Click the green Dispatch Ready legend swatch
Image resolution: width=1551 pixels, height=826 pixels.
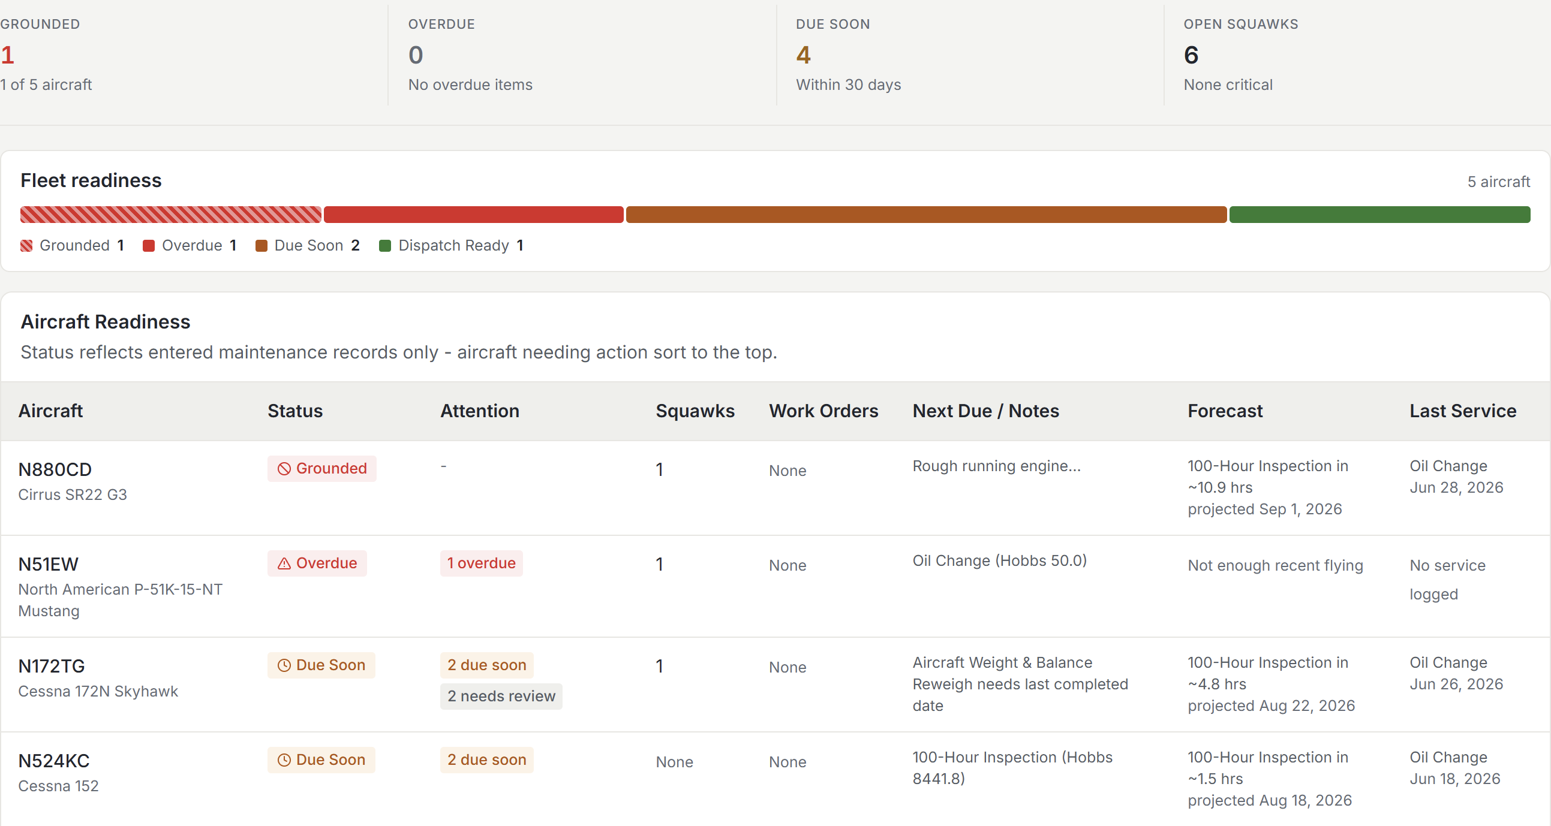385,246
